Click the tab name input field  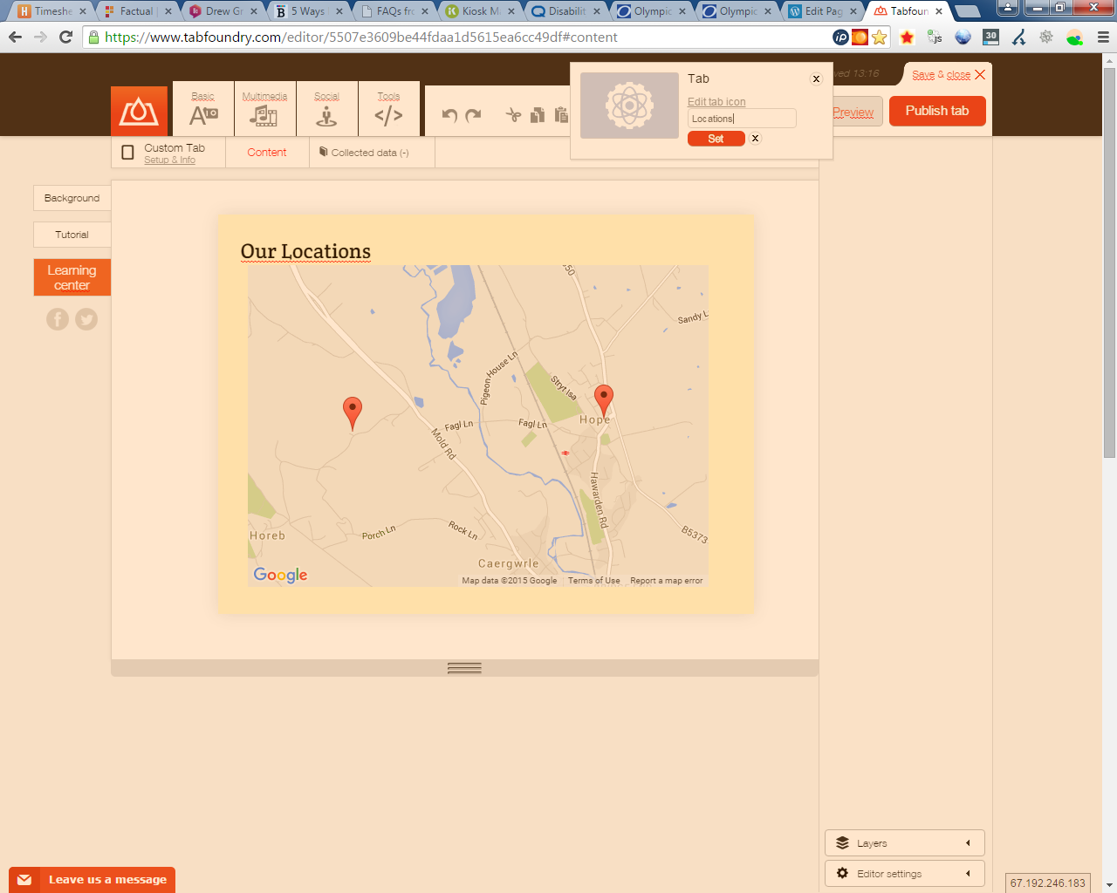click(x=741, y=119)
